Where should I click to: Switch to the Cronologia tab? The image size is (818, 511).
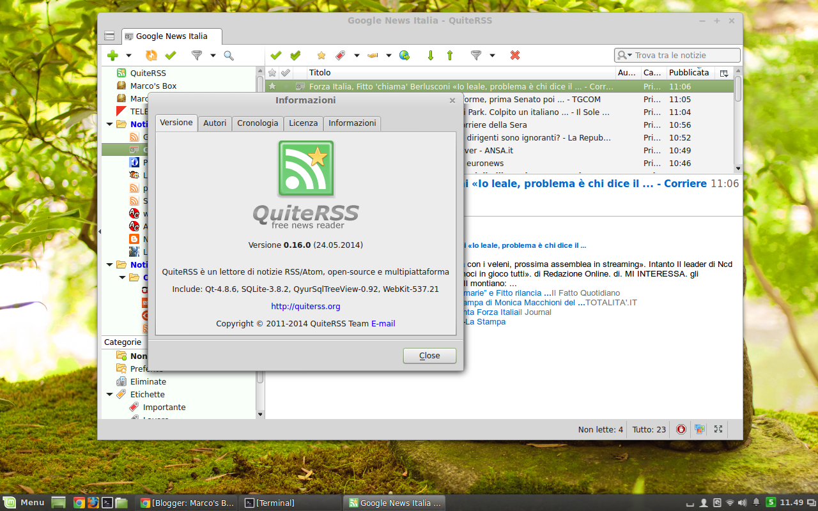pyautogui.click(x=258, y=123)
